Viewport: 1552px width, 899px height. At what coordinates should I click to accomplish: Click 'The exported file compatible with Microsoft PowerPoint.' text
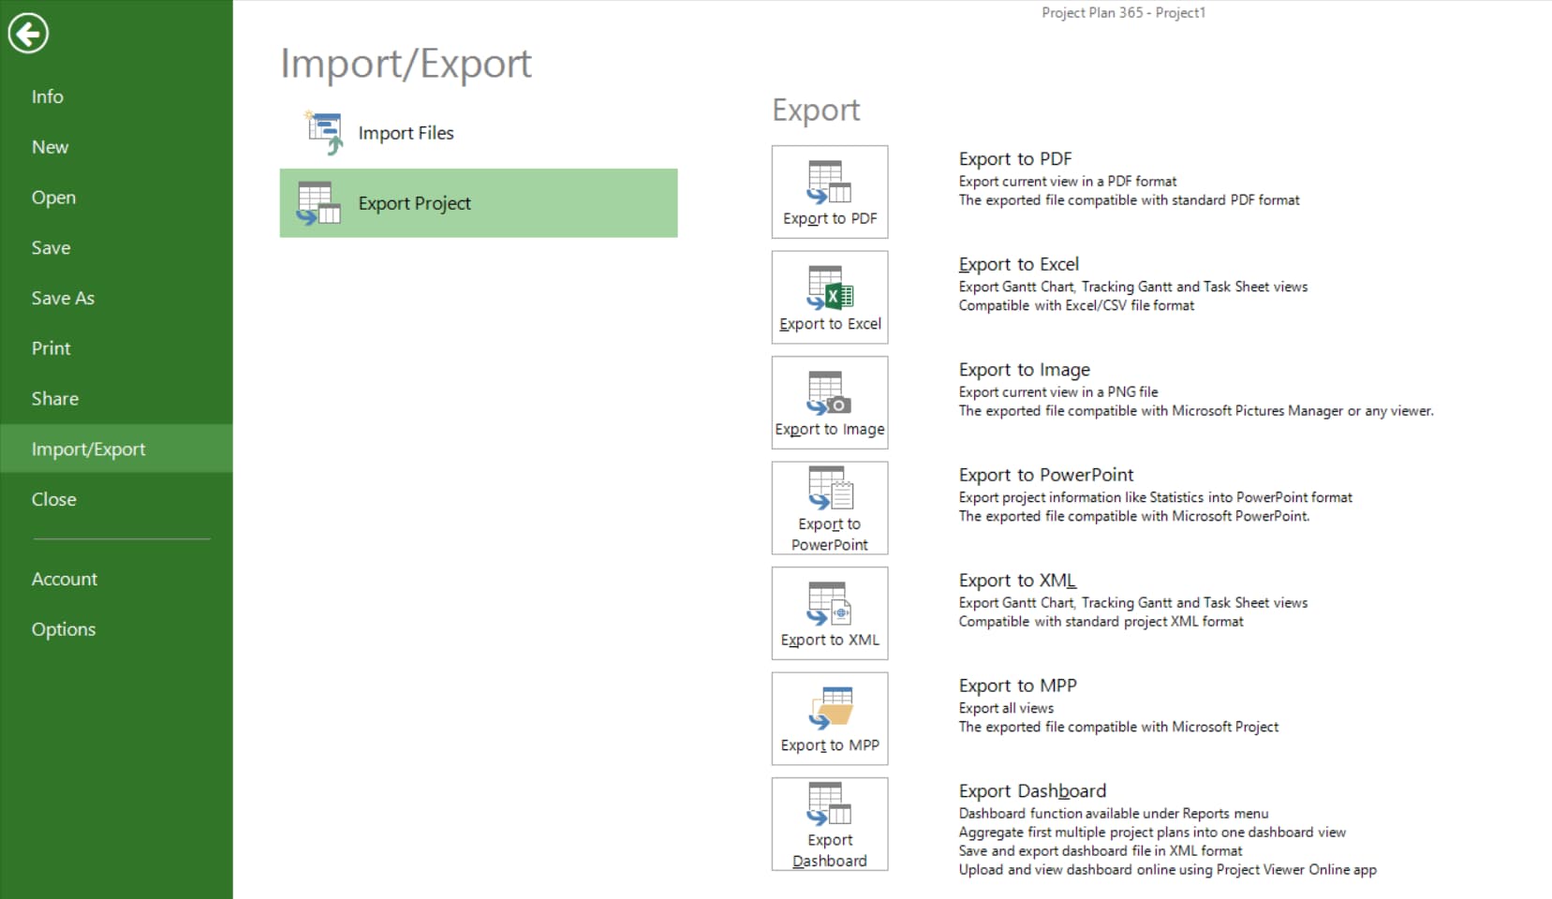(1134, 516)
